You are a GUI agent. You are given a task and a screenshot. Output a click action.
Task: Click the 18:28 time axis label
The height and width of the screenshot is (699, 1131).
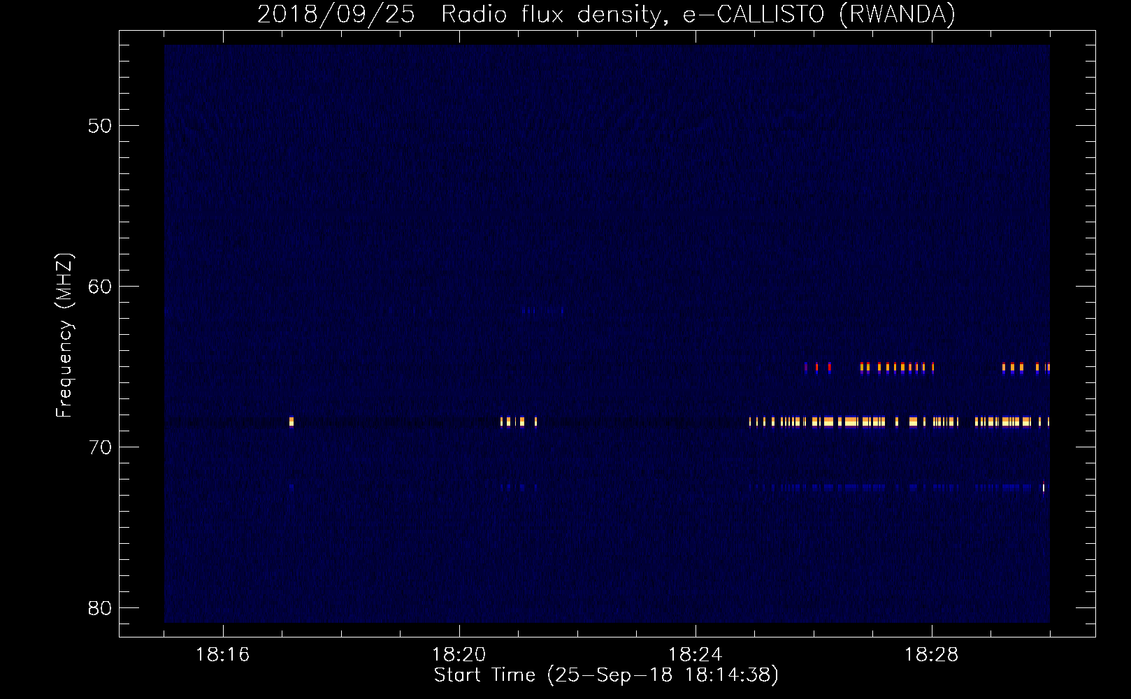(x=932, y=655)
